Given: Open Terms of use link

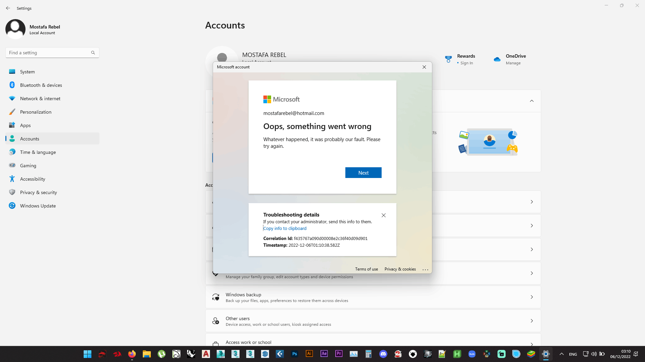Looking at the screenshot, I should (367, 269).
